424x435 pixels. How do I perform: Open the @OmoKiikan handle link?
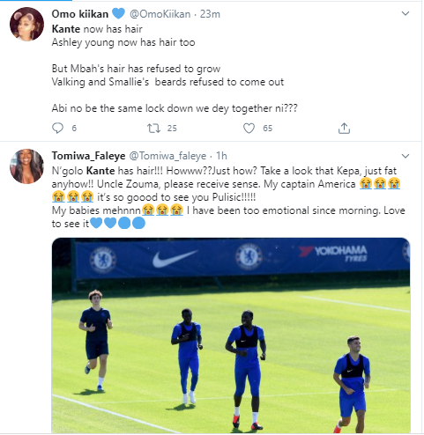[160, 14]
